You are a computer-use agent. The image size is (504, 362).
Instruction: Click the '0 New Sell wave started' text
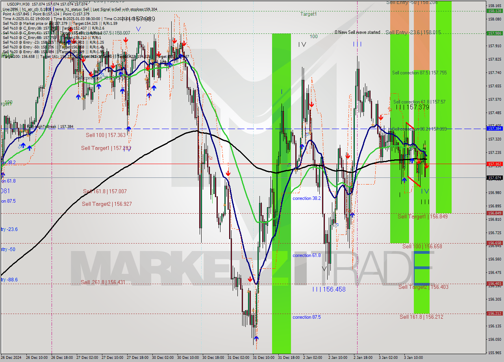pyautogui.click(x=358, y=32)
